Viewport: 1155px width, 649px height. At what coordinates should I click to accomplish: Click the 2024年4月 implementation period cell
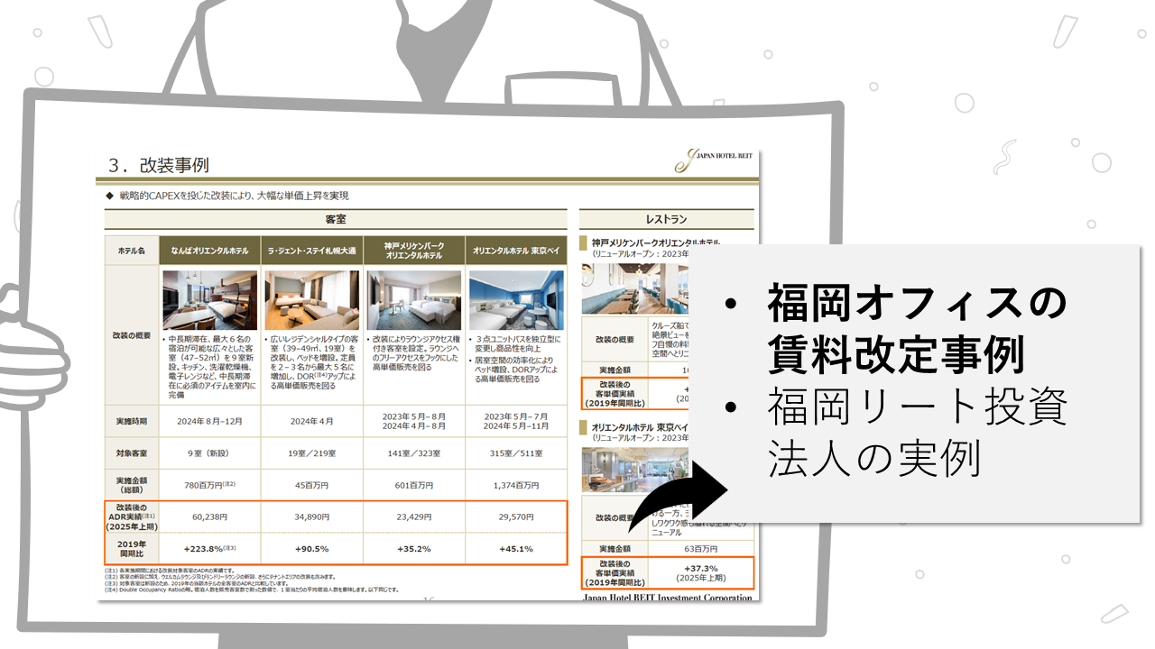312,421
